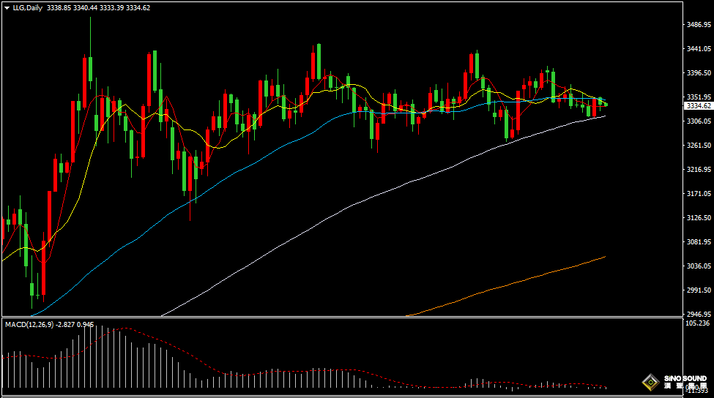Screen dimensions: 714x398
Task: Click the 105.236 MACD scale value
Action: [x=698, y=323]
